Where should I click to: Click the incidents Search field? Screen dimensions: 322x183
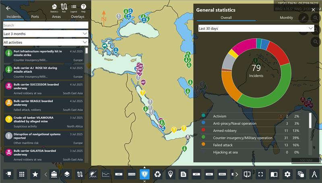click(45, 25)
